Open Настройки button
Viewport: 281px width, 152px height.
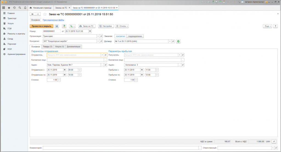point(106,26)
